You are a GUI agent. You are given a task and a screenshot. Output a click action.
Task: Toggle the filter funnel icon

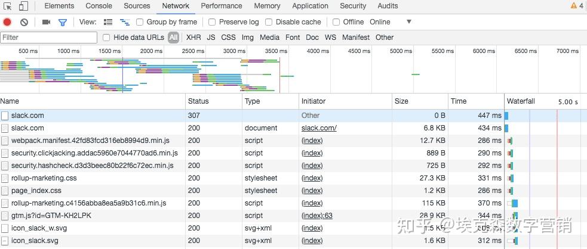click(x=62, y=22)
